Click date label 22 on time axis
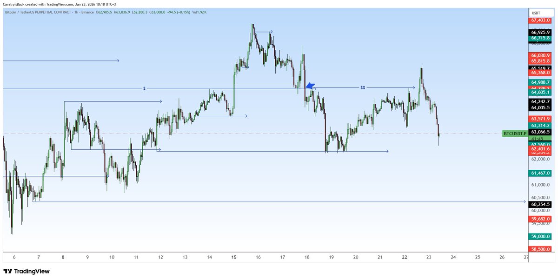 [405, 257]
